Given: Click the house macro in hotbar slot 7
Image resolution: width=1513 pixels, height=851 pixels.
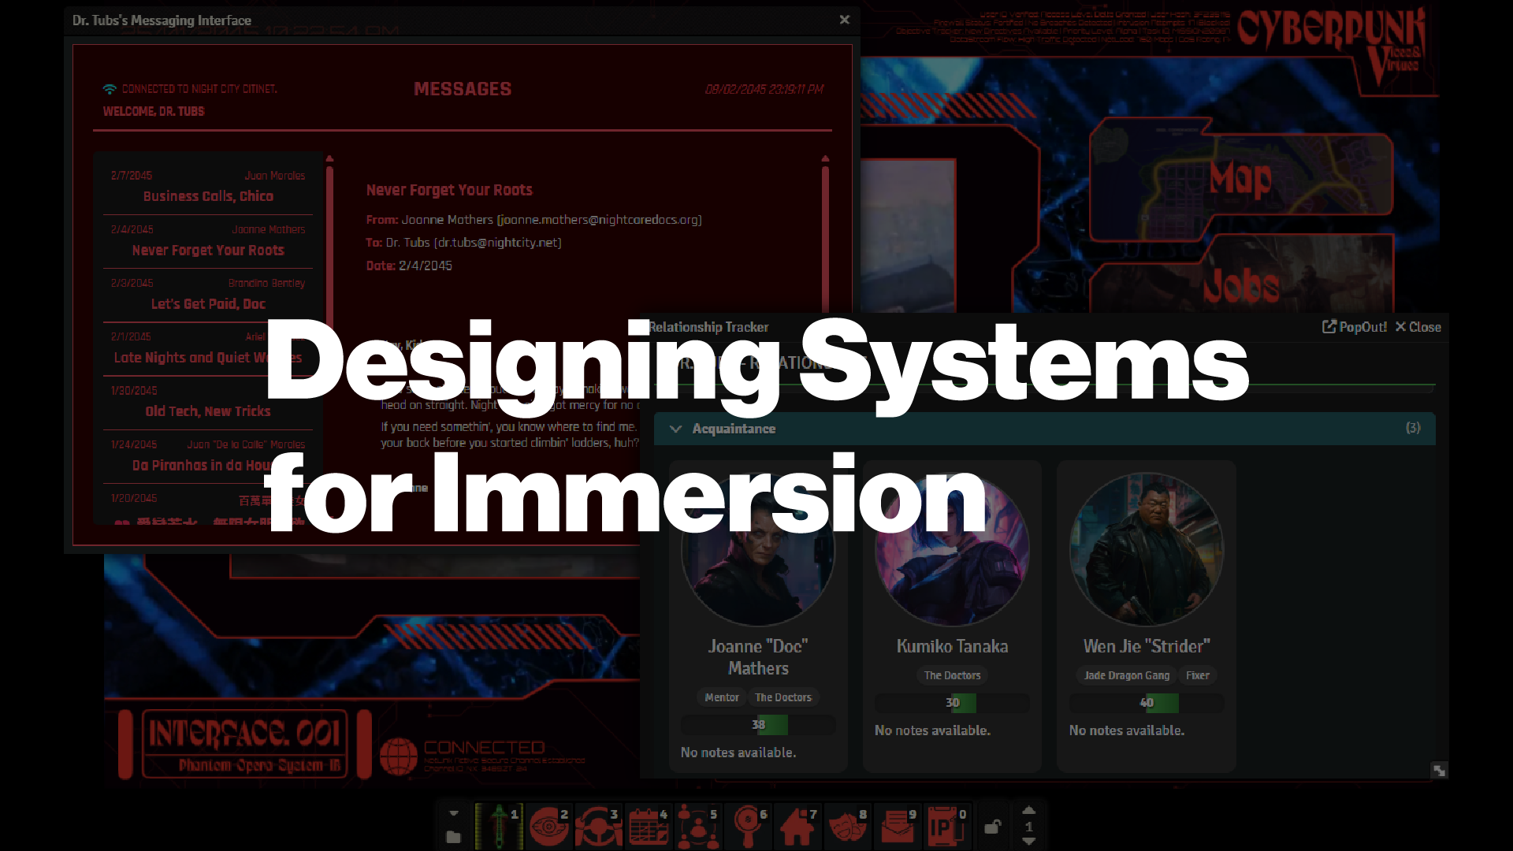Looking at the screenshot, I should (x=797, y=826).
